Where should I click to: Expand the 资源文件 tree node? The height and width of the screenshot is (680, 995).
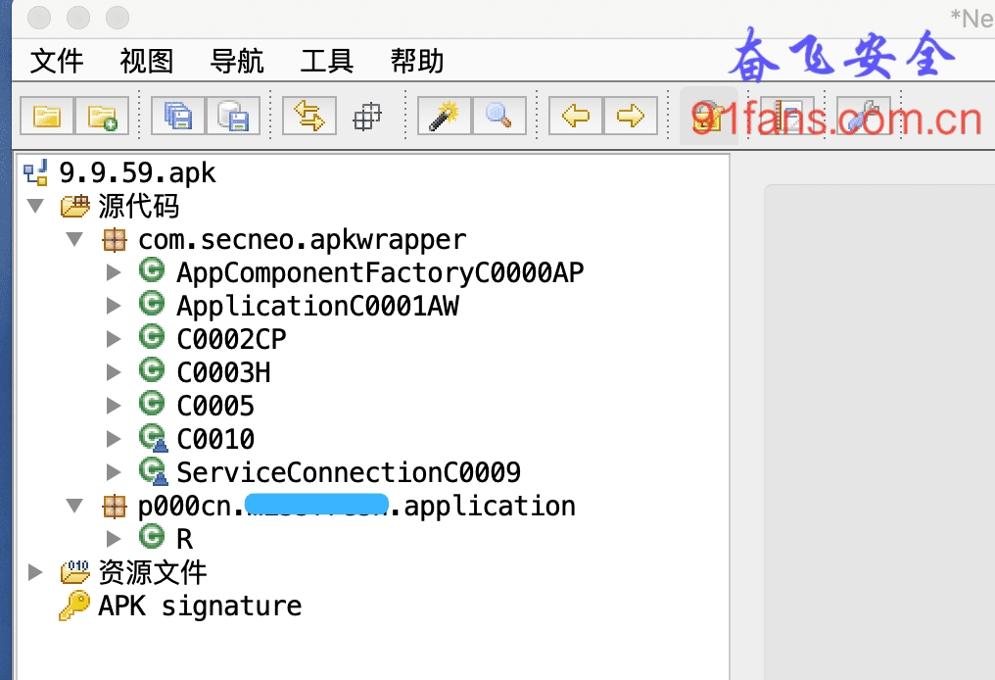click(x=35, y=572)
